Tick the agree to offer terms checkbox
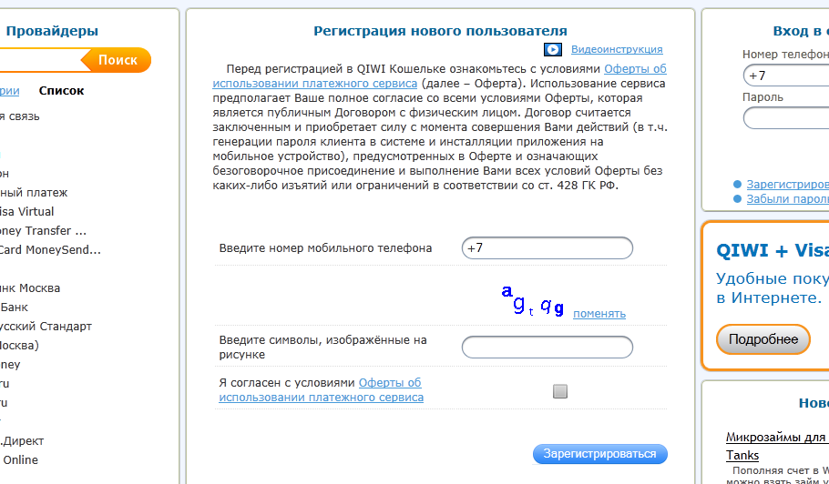 pos(560,391)
